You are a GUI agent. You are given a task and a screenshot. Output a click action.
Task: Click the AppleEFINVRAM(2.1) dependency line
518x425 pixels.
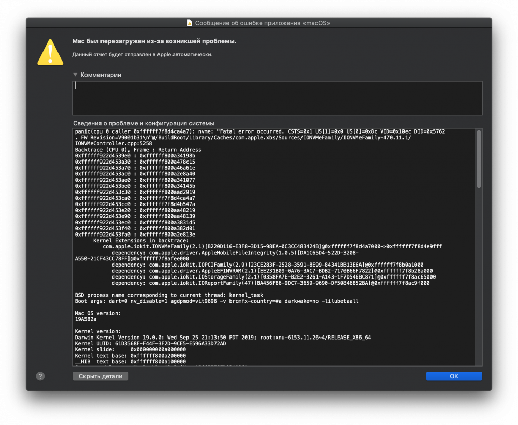(272, 271)
